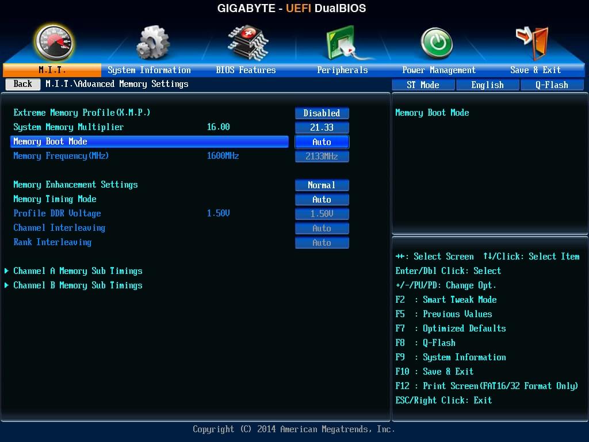This screenshot has width=589, height=442.
Task: Click the Channel Interleaving label
Action: click(x=59, y=228)
